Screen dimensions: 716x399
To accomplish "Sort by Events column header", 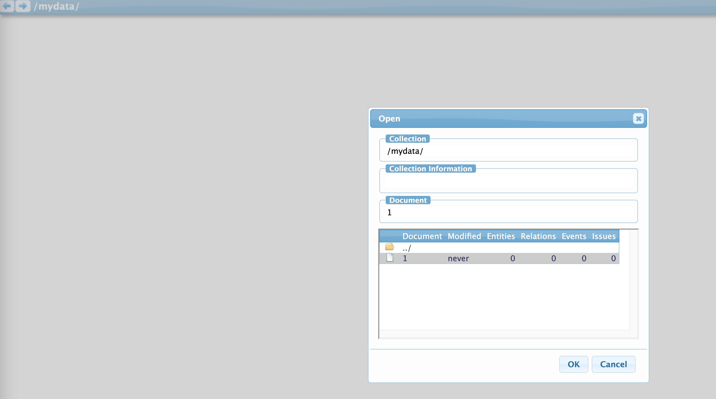I will 574,236.
